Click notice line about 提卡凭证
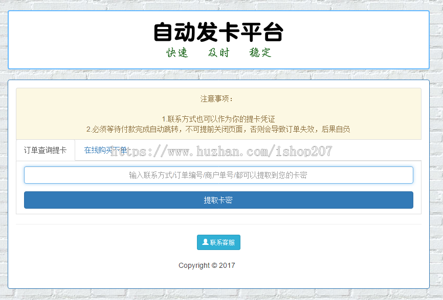 [218, 118]
